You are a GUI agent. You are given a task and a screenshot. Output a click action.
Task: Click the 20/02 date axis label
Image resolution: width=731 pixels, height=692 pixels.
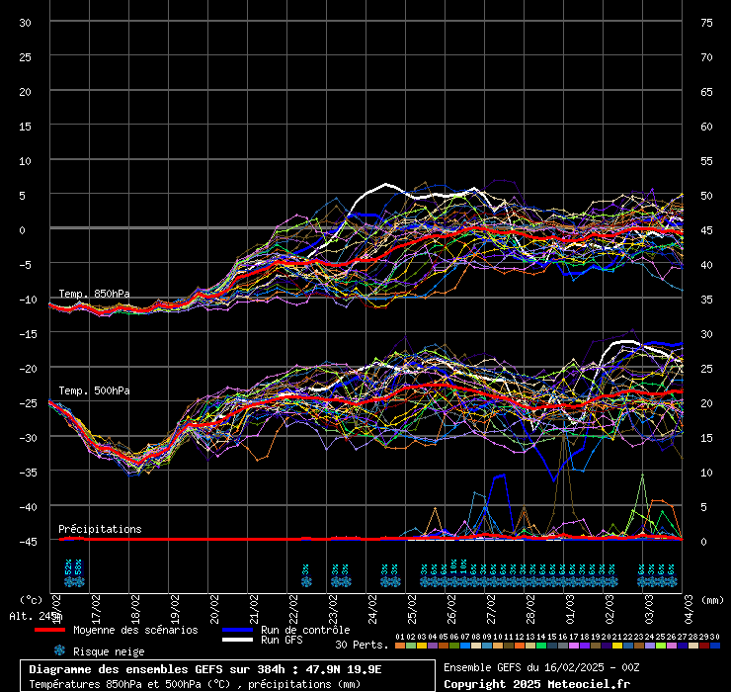tap(215, 602)
